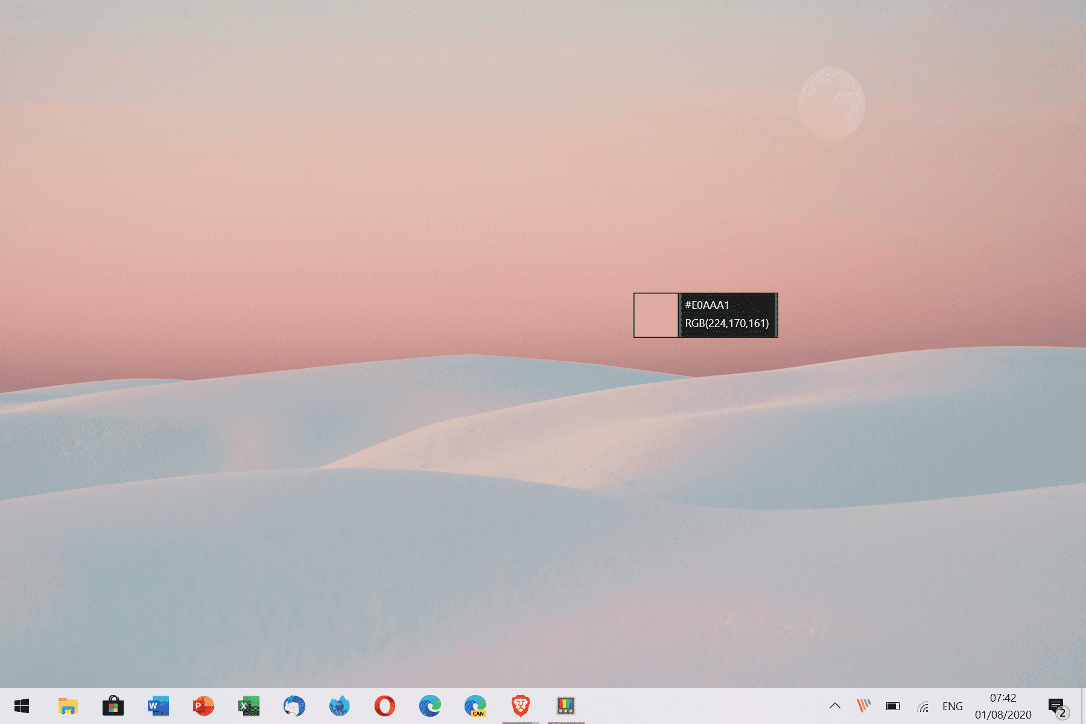
Task: Open the Windows Start menu
Action: click(x=22, y=706)
